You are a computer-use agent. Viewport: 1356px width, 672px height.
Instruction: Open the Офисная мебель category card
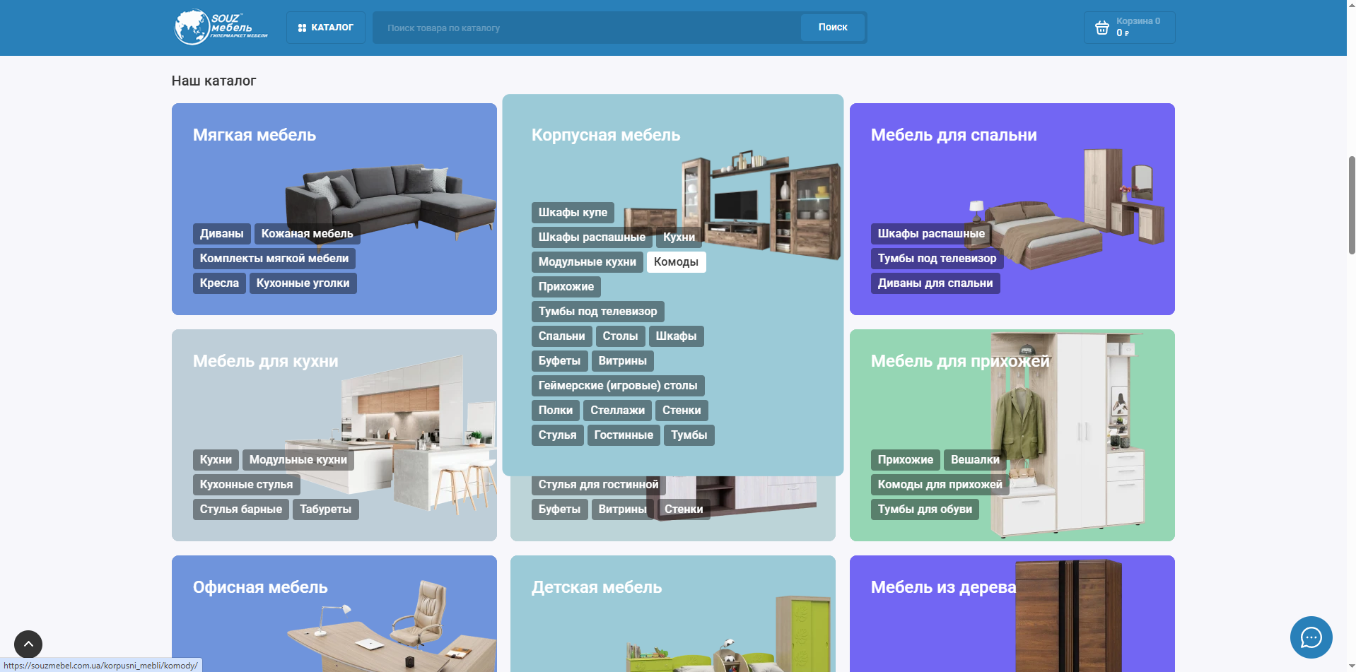point(334,613)
